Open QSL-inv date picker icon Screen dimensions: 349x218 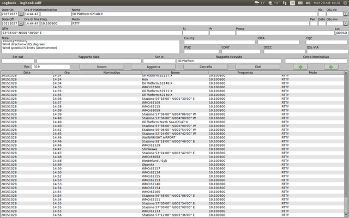click(x=346, y=23)
